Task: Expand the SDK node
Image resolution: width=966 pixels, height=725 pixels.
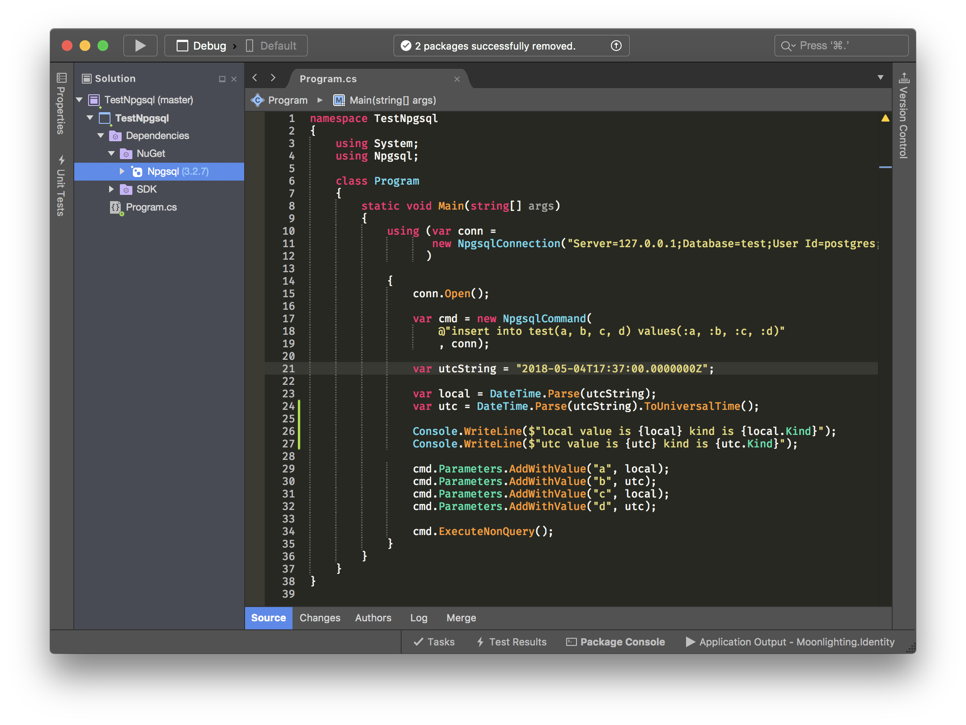Action: (111, 189)
